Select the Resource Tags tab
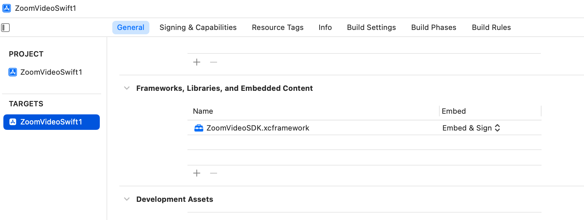584x220 pixels. point(278,28)
